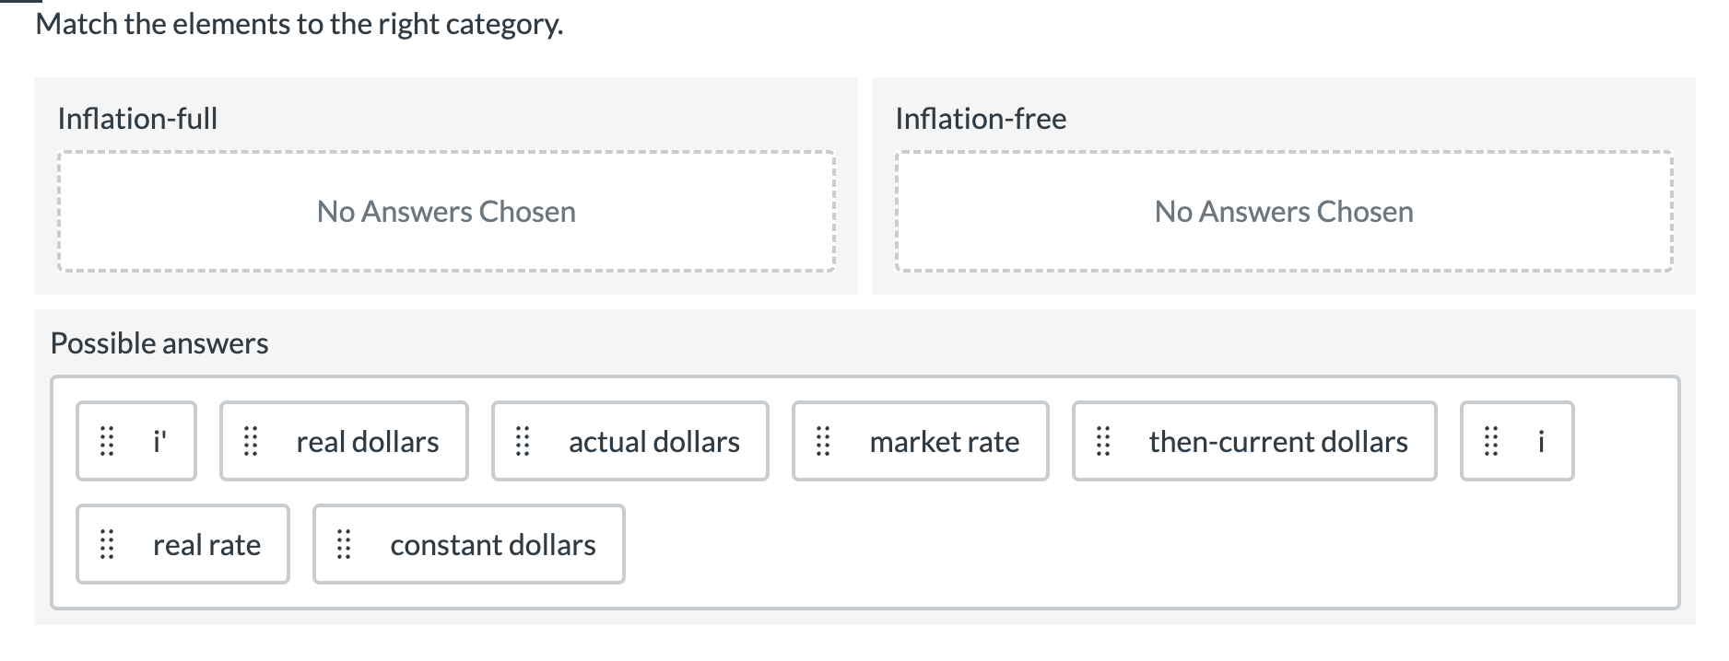The width and height of the screenshot is (1729, 661).
Task: Click the drag handle on real rate
Action: point(106,544)
